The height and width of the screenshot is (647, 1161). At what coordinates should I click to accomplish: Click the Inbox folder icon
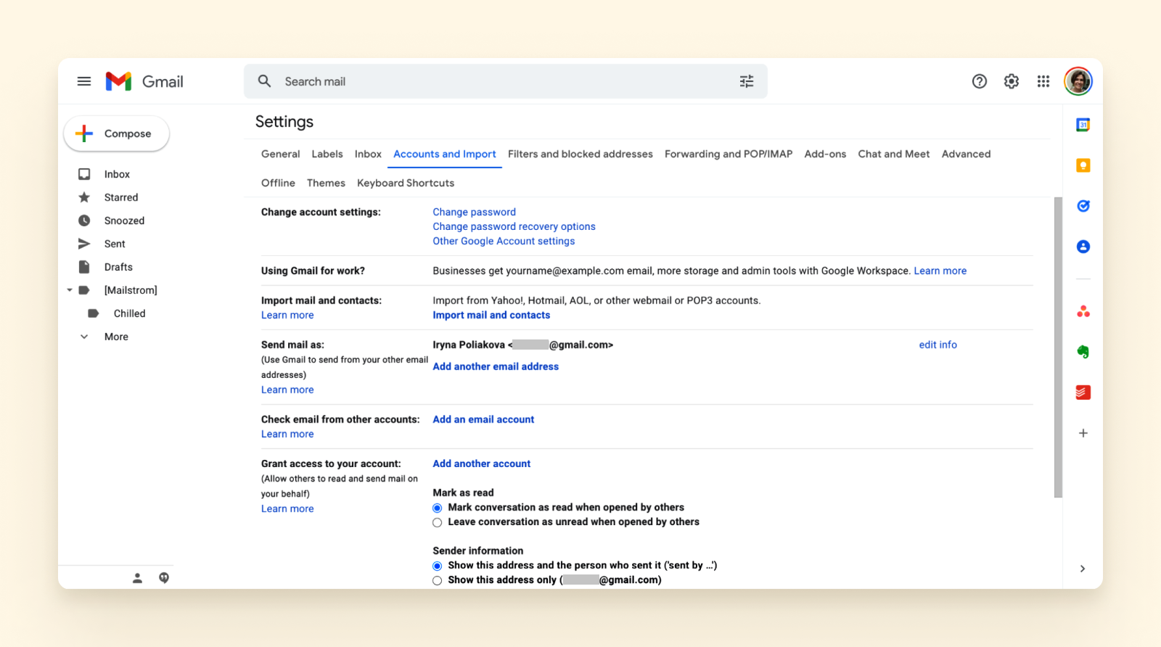coord(84,174)
